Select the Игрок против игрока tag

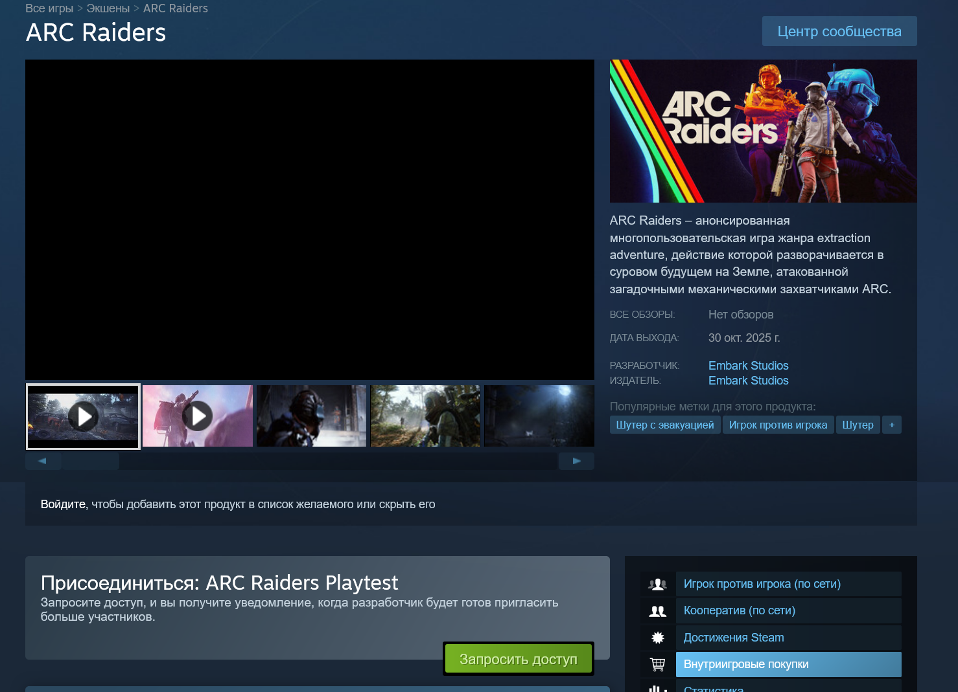778,425
